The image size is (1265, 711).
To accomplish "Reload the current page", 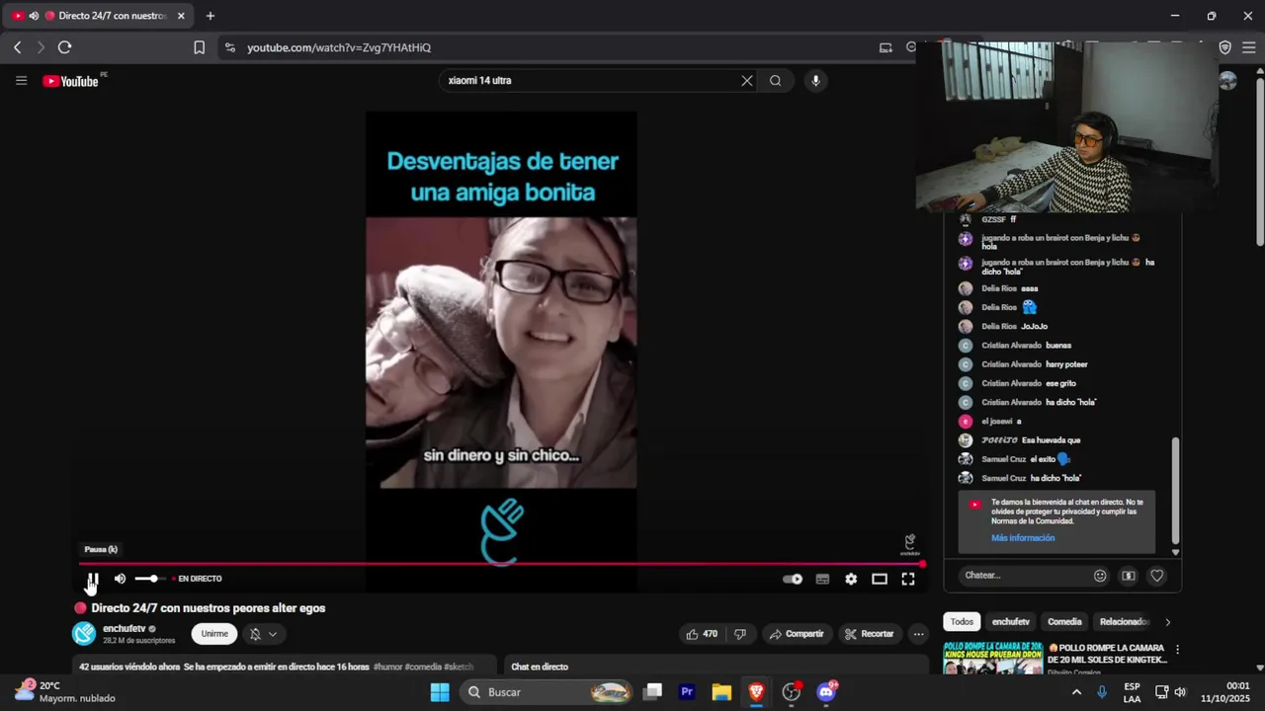I will [x=64, y=47].
